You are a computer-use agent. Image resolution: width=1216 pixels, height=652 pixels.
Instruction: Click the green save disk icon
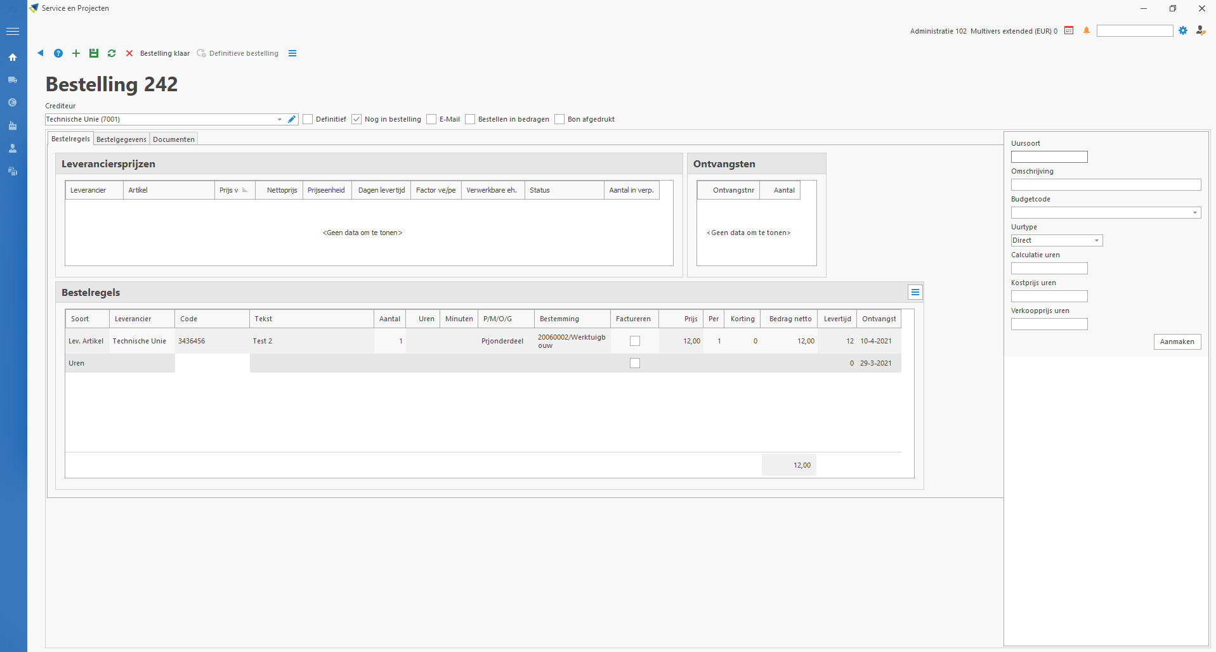pyautogui.click(x=94, y=53)
